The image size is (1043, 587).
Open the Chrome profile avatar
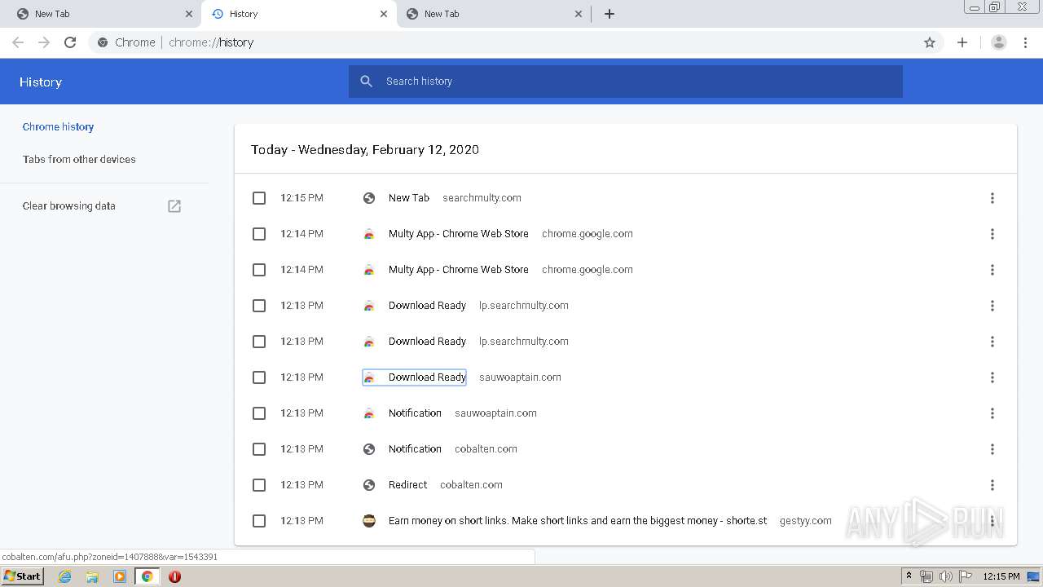(x=998, y=42)
